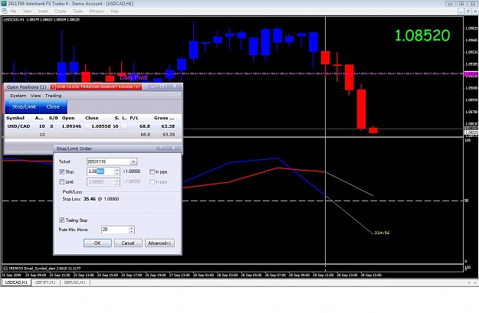Open the File menu
Viewport: 479px width, 313px height.
13,11
